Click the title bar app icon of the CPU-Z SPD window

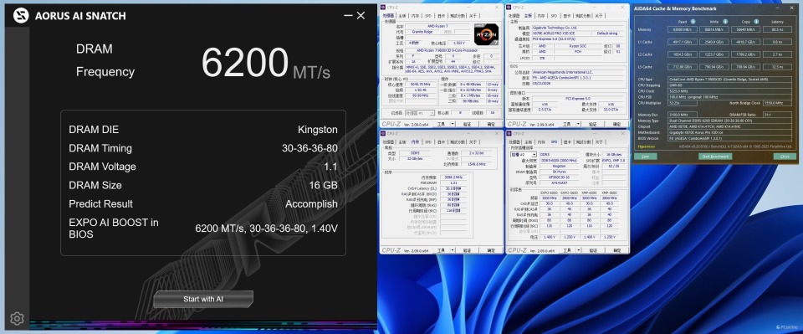click(509, 133)
